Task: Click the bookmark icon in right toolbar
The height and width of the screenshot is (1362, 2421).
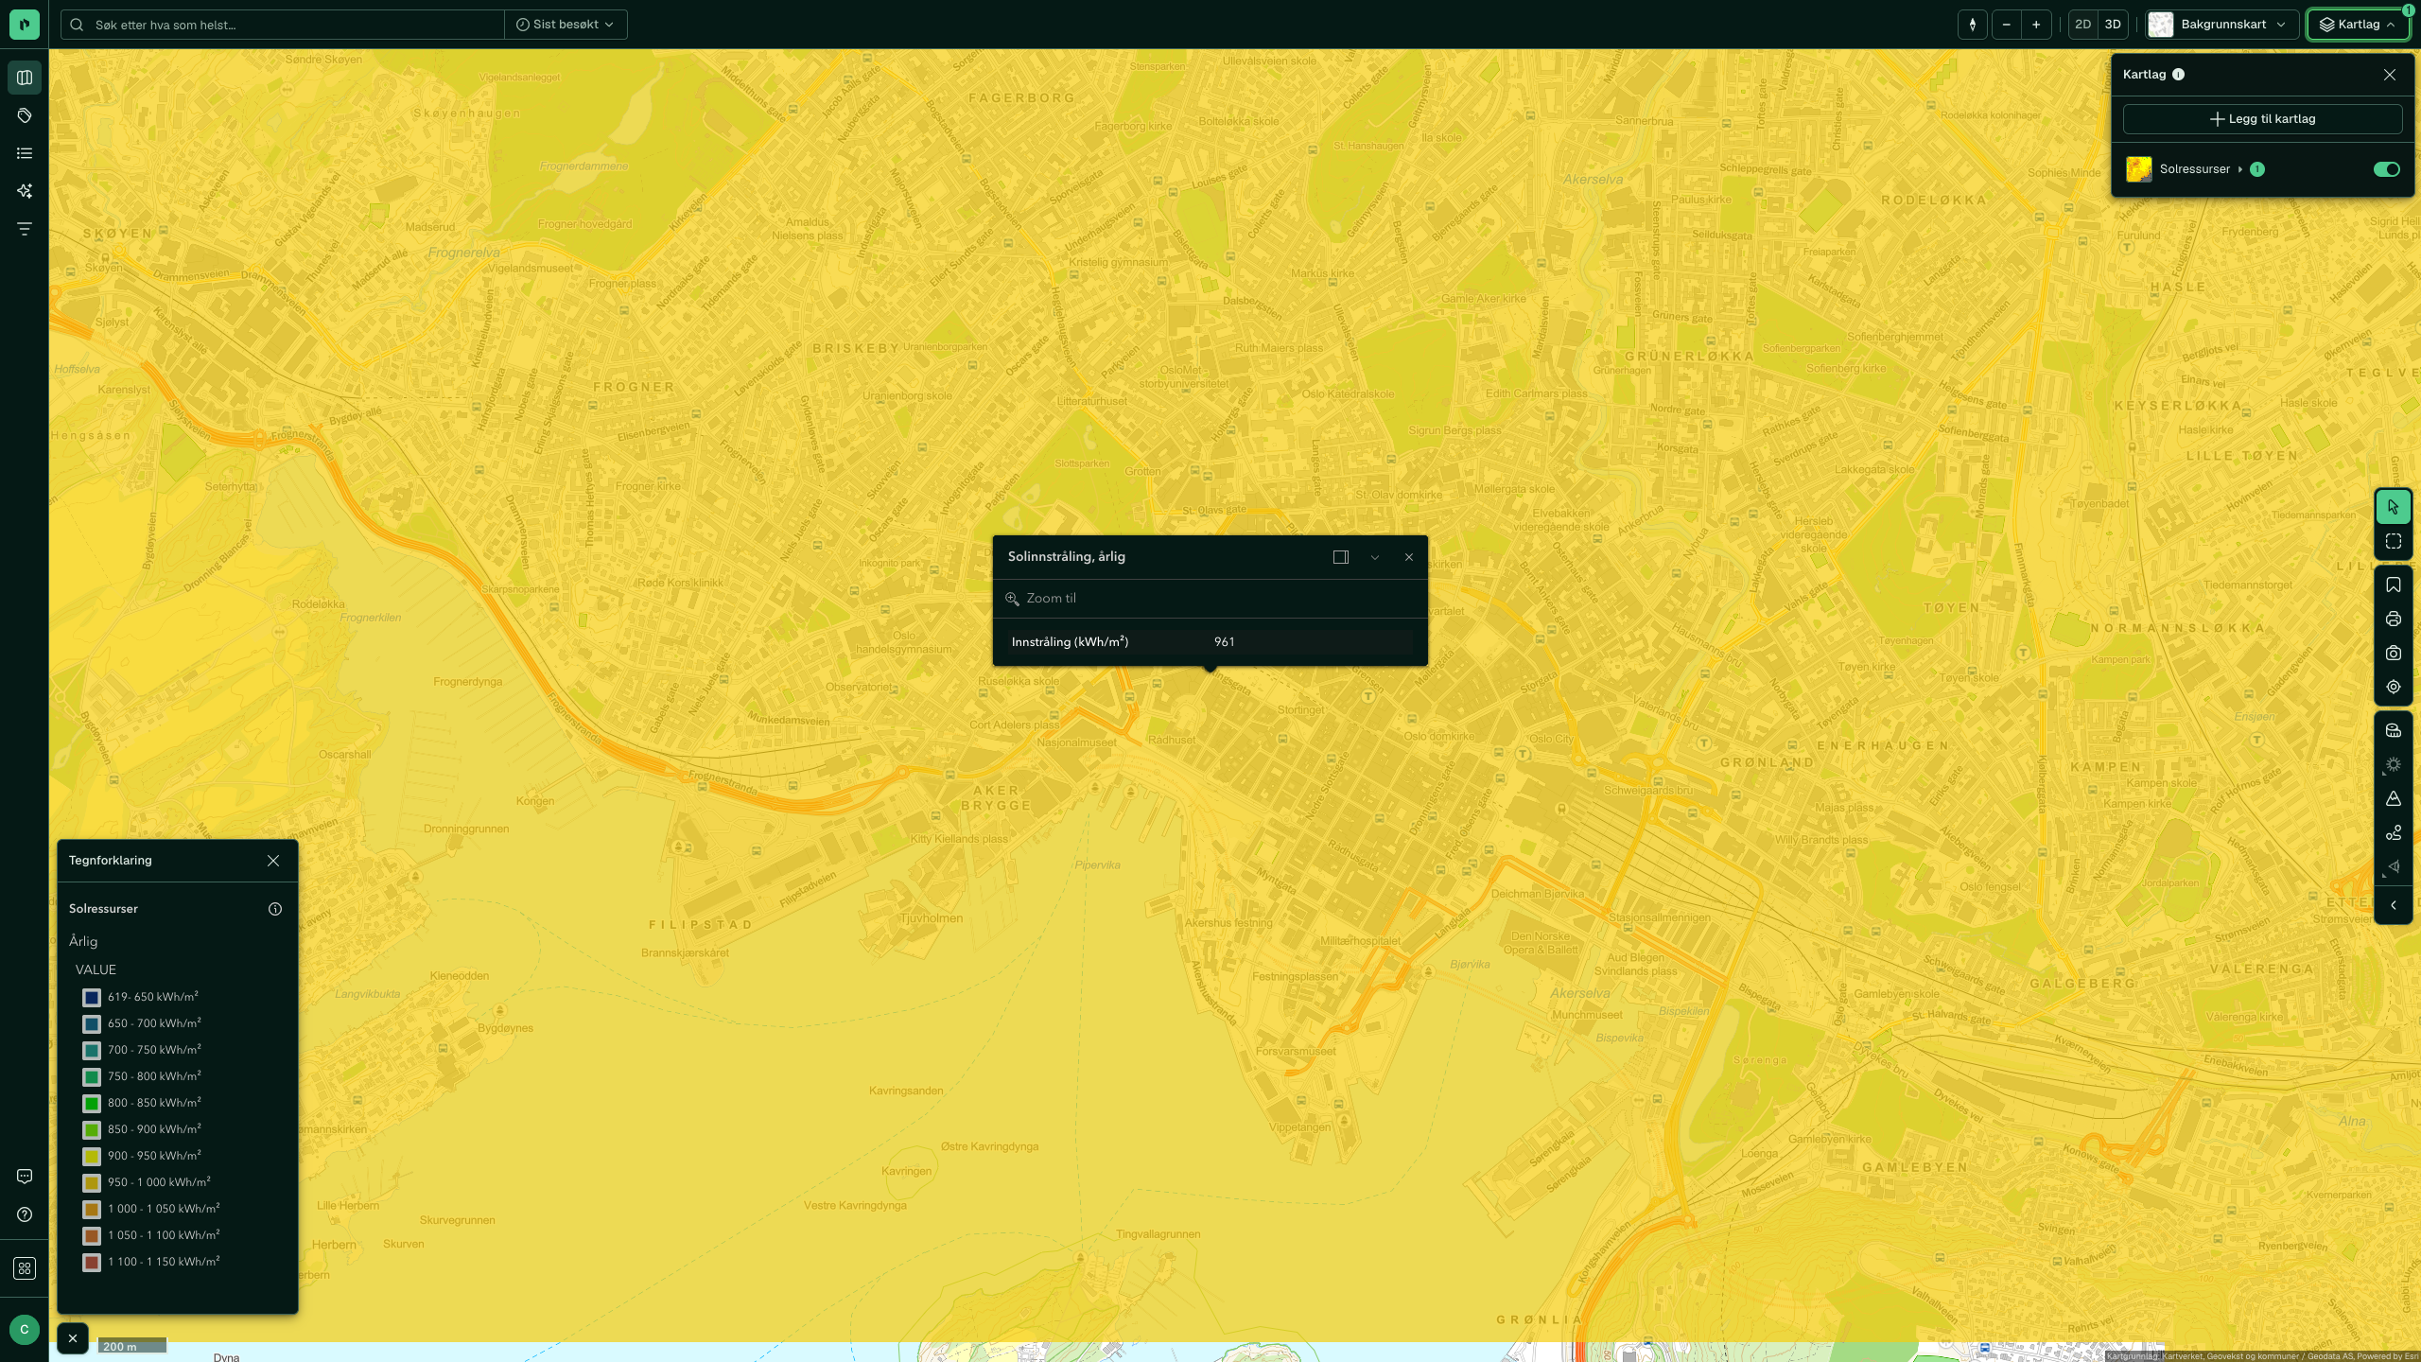Action: click(2393, 585)
